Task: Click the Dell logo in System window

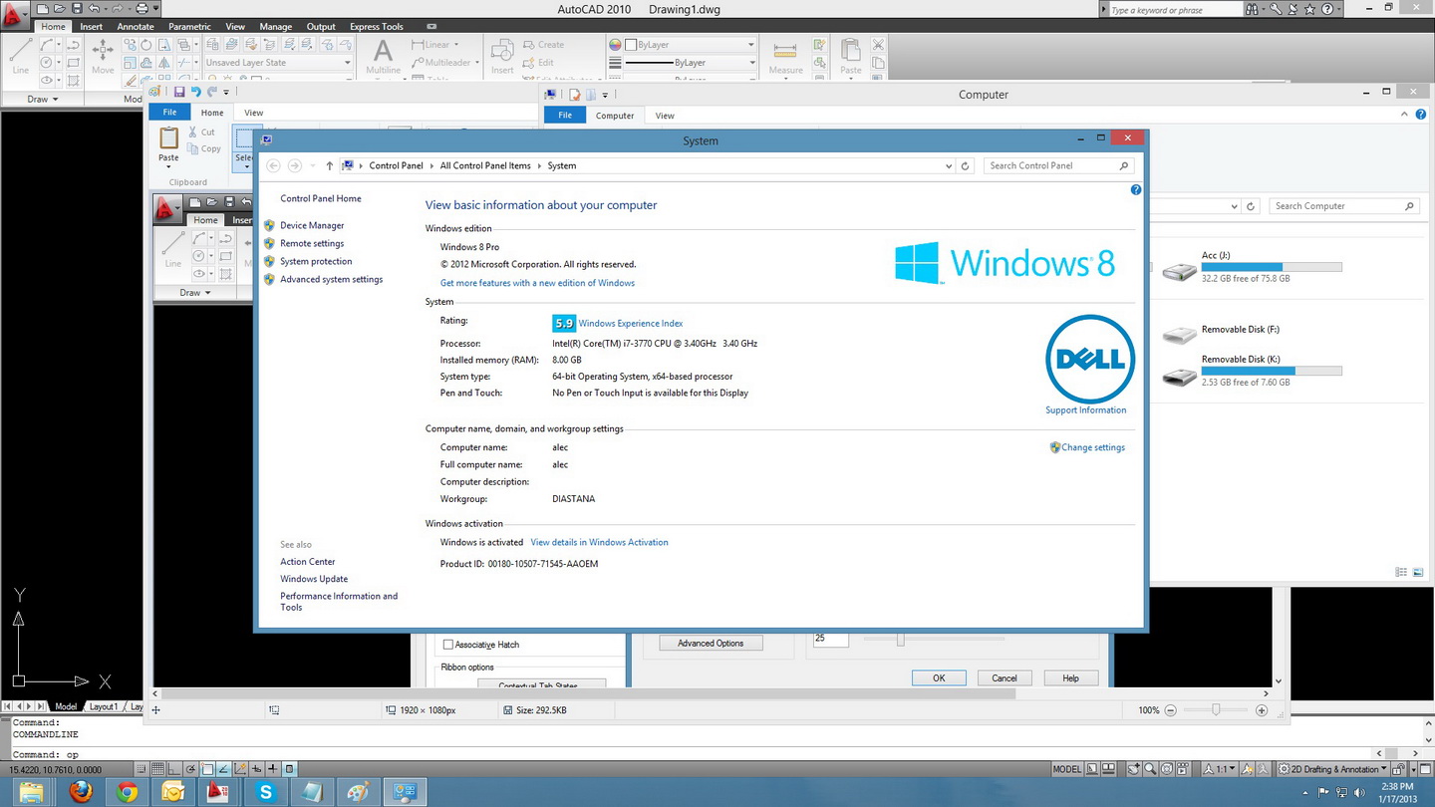Action: (x=1089, y=359)
